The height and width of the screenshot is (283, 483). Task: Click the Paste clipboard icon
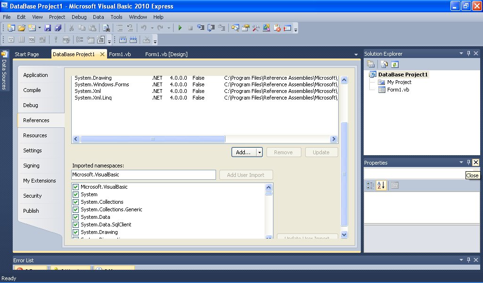92,28
